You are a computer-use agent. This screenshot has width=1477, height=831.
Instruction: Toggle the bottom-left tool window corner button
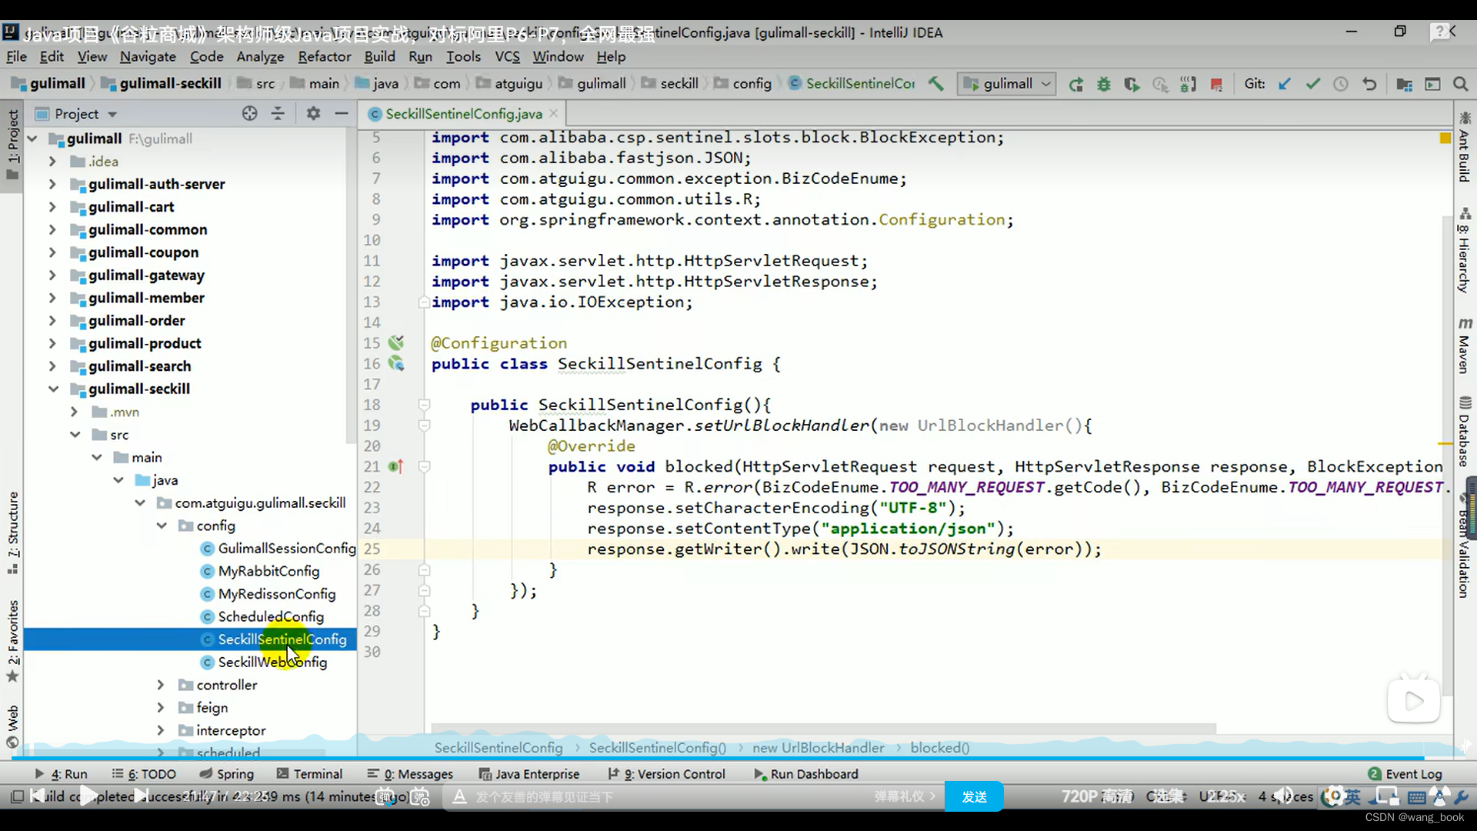click(x=16, y=796)
